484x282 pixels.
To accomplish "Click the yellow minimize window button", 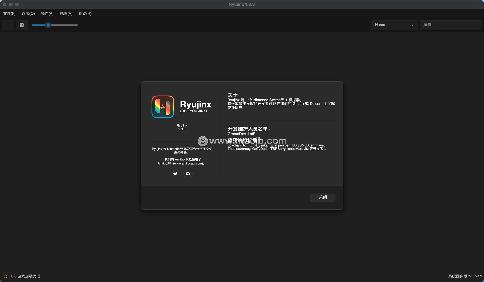I will pyautogui.click(x=11, y=4).
